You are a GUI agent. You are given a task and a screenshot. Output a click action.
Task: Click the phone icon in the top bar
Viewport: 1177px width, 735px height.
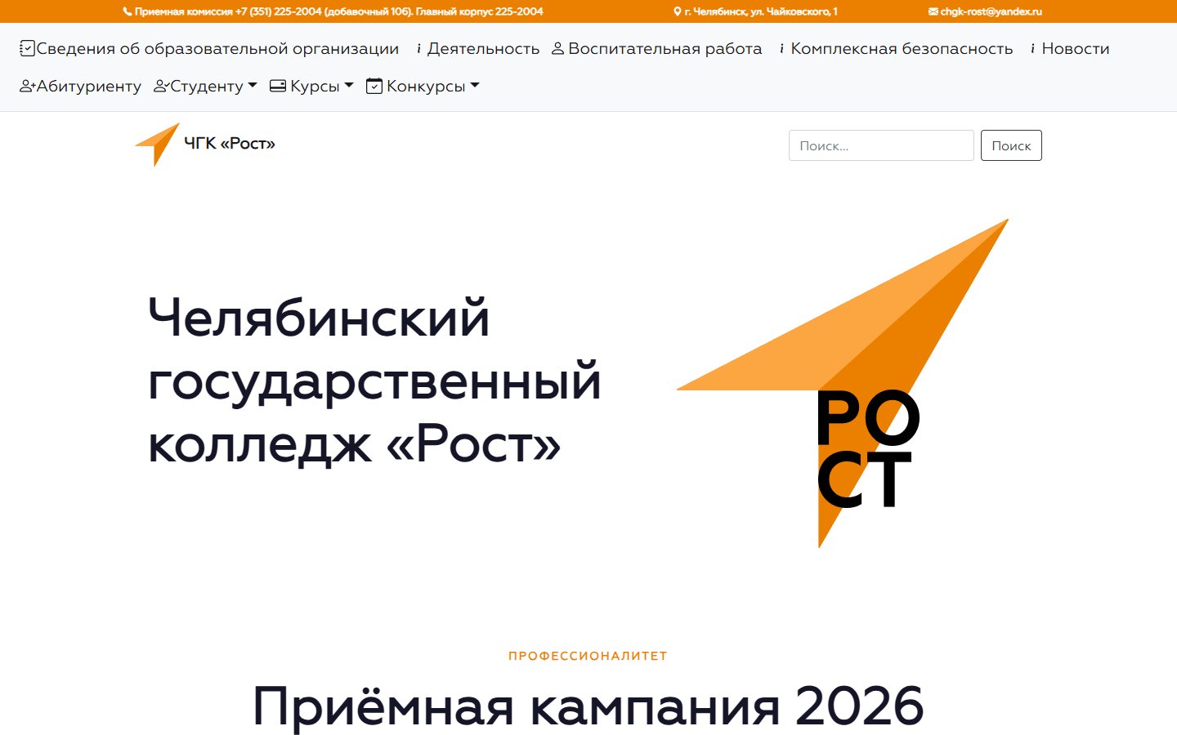(128, 11)
